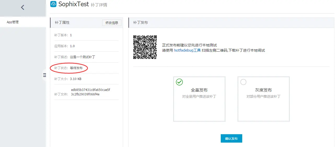Click the SophixTest cloud logo icon

coord(53,4)
